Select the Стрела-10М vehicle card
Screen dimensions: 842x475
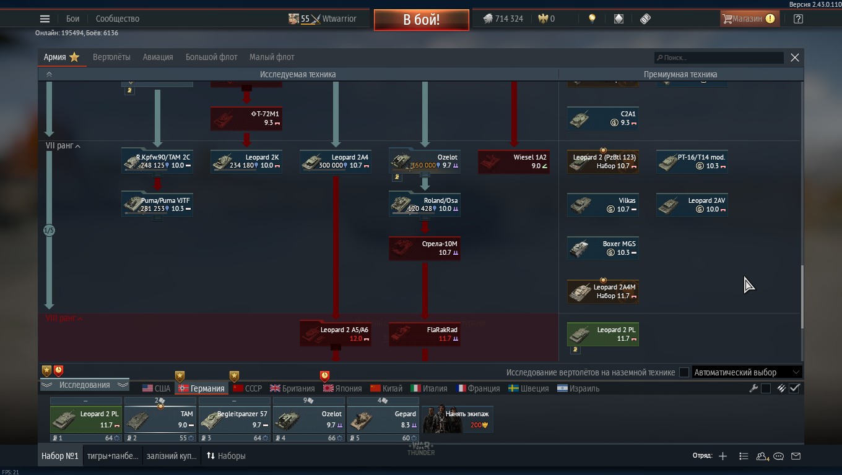click(x=425, y=248)
